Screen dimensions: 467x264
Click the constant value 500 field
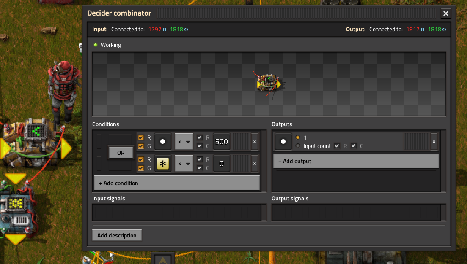pyautogui.click(x=221, y=142)
